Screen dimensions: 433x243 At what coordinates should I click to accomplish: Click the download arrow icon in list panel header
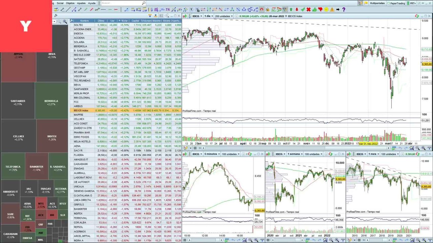tap(150, 16)
